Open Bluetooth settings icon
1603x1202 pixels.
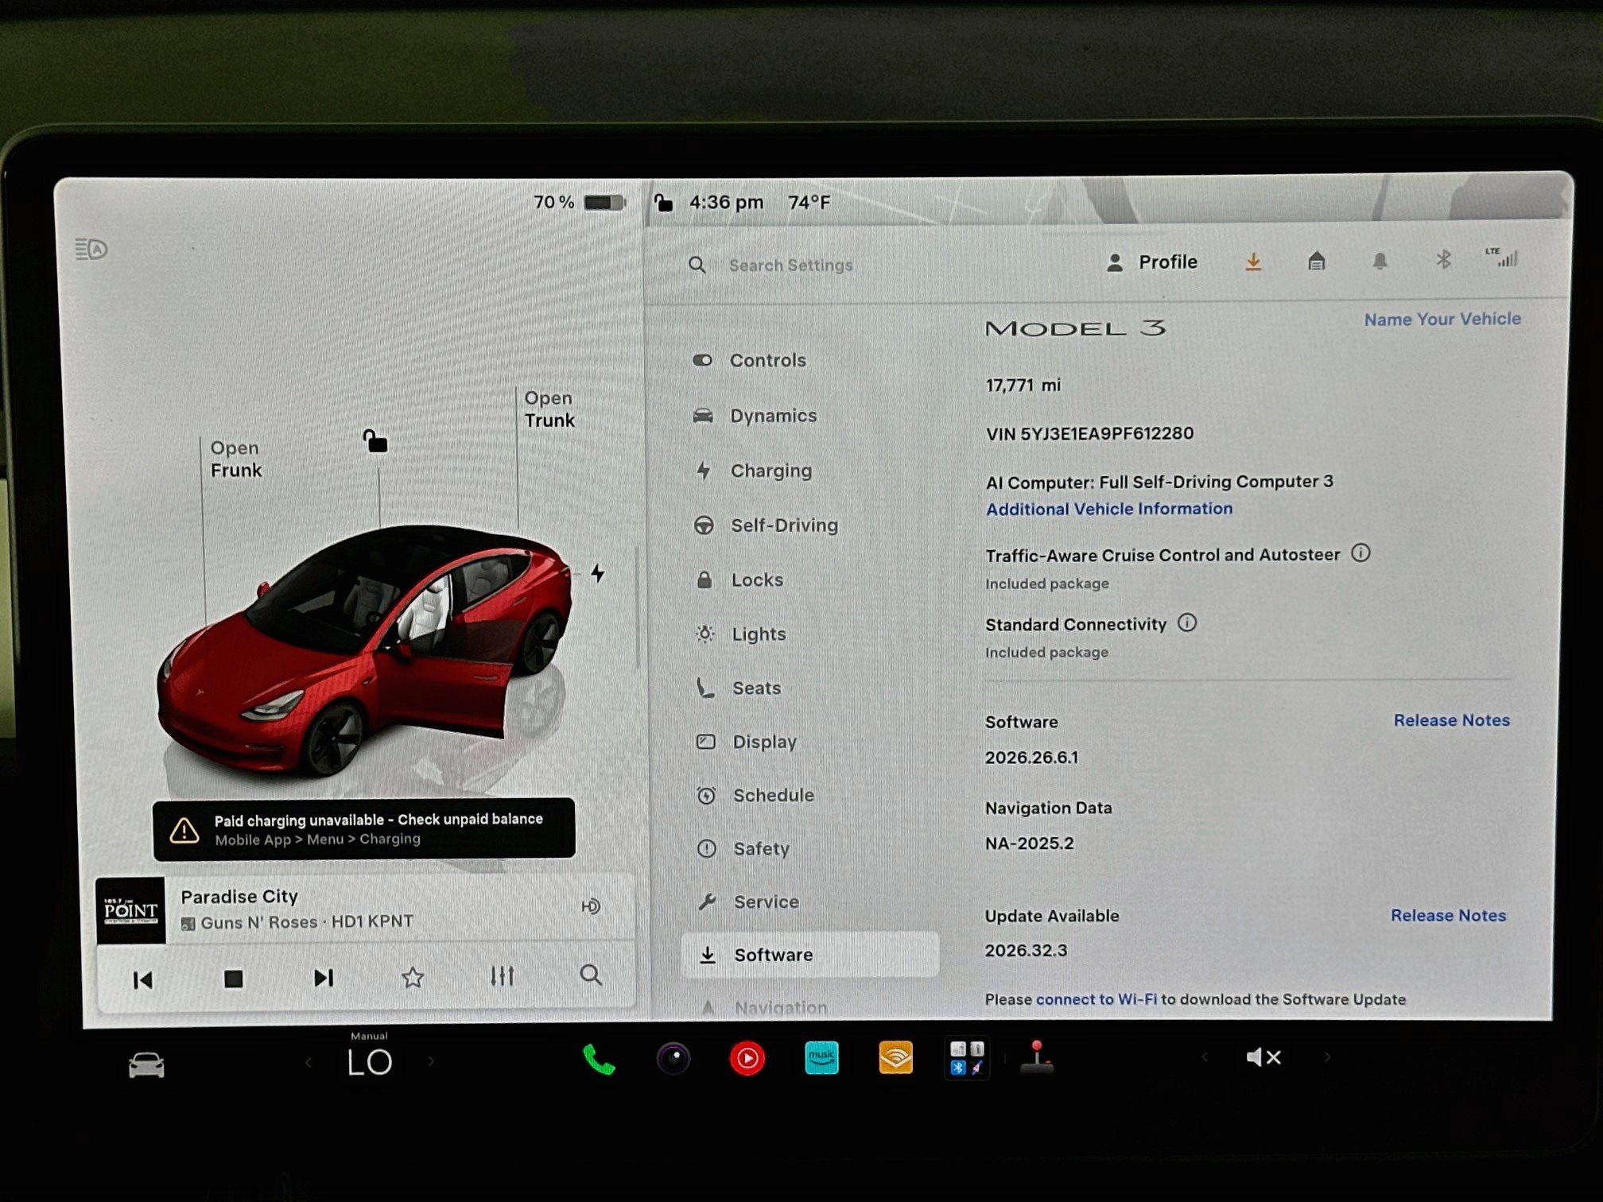click(1443, 259)
